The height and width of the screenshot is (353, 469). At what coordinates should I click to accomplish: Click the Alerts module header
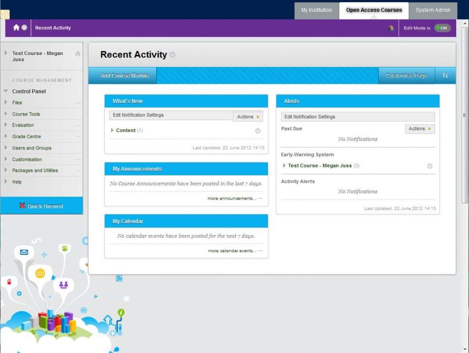(x=358, y=101)
